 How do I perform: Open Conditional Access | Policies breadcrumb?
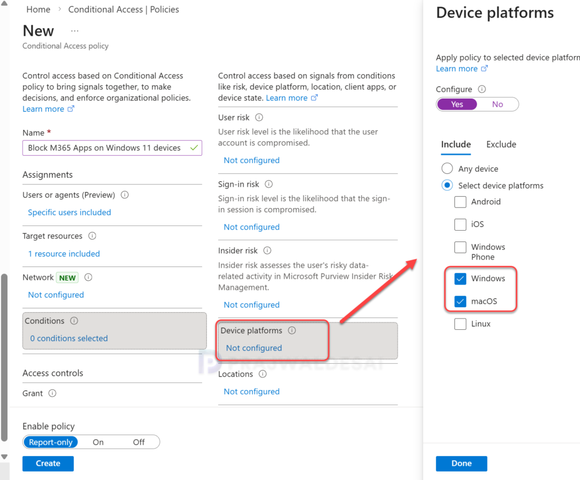123,9
